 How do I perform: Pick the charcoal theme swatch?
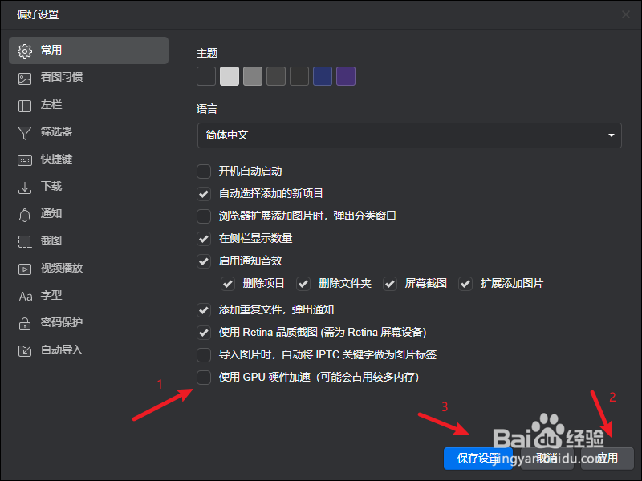point(299,76)
